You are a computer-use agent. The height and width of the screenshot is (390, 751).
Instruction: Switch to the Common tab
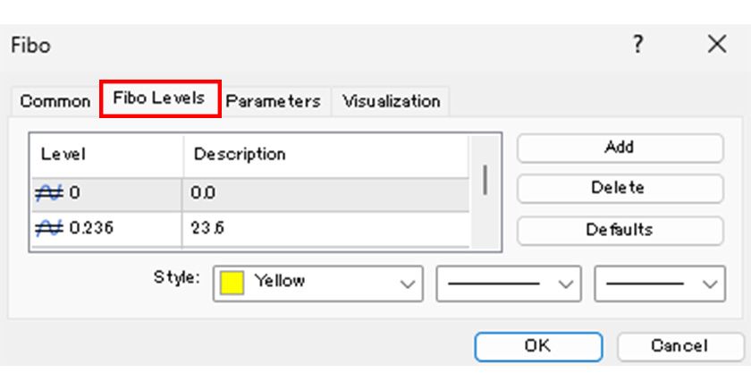pyautogui.click(x=55, y=101)
